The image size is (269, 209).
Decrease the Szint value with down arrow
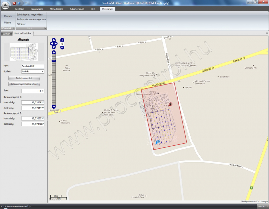click(x=43, y=92)
